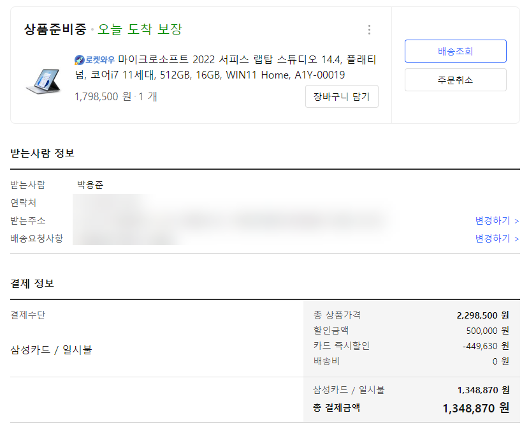Add item with 장바구니 담기 button

coord(342,96)
